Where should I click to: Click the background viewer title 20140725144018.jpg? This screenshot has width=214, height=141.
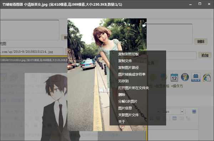coord(12,60)
